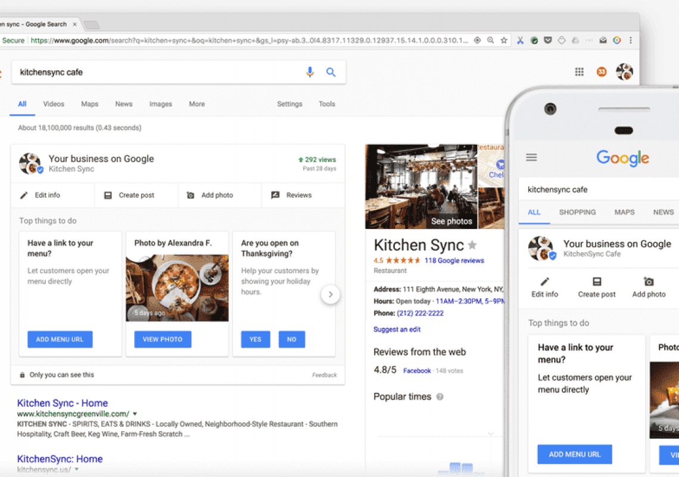Answer YES to Thanksgiving question

(x=256, y=339)
